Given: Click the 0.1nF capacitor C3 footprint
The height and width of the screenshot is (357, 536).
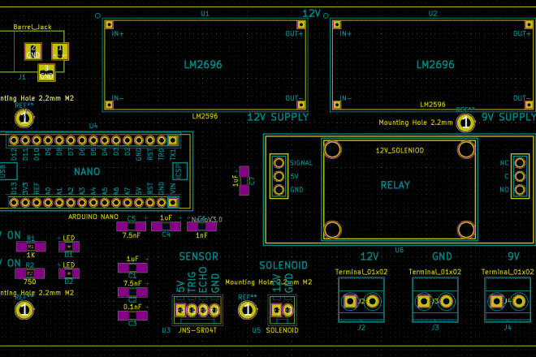Looking at the screenshot, I should [x=132, y=316].
